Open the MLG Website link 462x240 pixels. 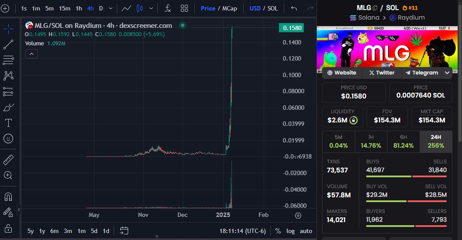(x=342, y=73)
